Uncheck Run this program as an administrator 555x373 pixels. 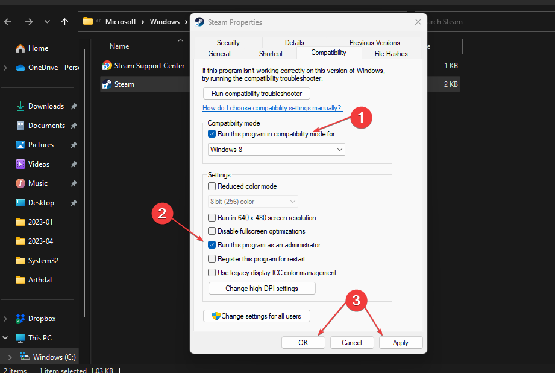point(212,245)
